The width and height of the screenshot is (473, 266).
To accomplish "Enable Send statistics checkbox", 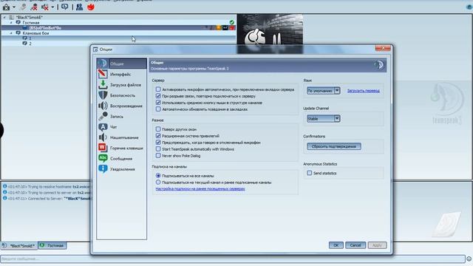I will pyautogui.click(x=309, y=173).
